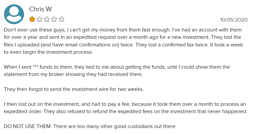This screenshot has width=253, height=134.
Task: Click the words "to even begin the investment process"
Action: pos(48,52)
